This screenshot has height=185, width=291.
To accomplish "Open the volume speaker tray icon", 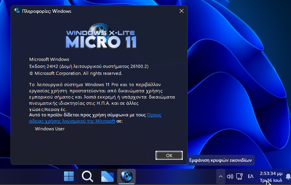I will [230, 176].
